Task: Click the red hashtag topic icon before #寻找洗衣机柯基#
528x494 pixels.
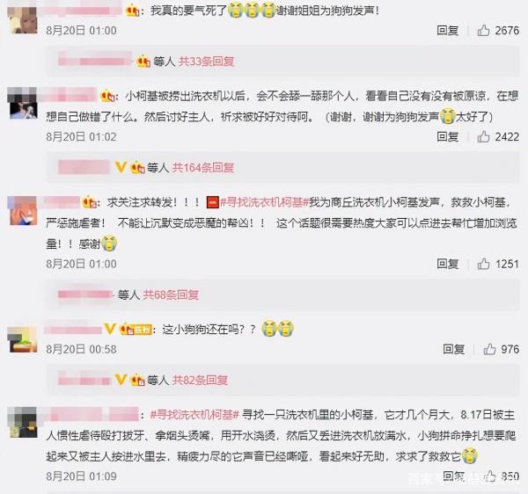Action: pos(212,202)
